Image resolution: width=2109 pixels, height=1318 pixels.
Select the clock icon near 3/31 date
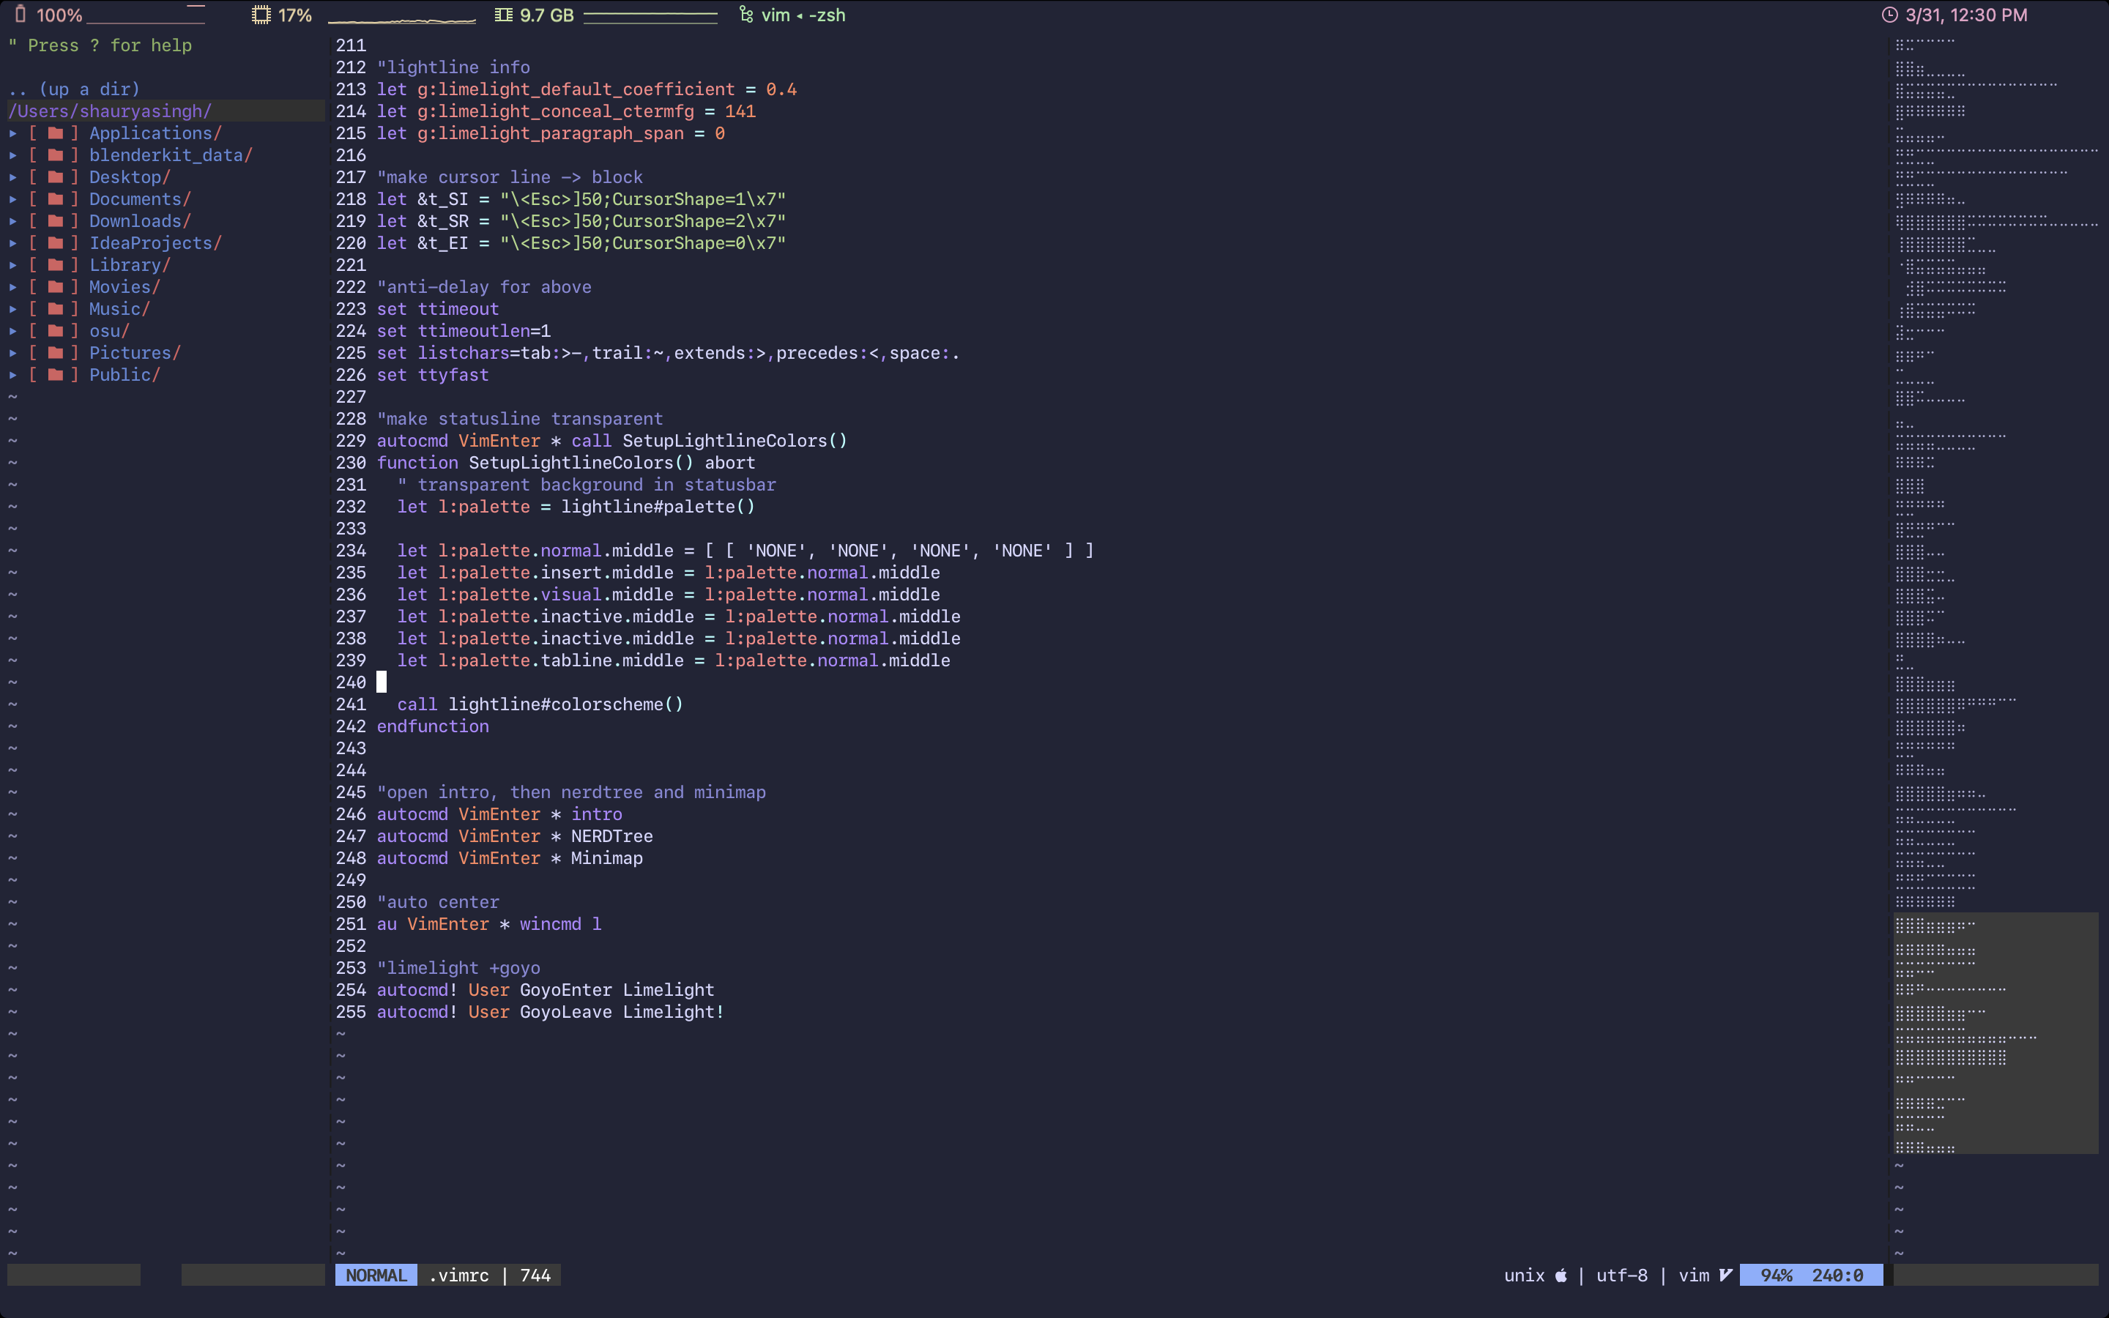(1890, 14)
